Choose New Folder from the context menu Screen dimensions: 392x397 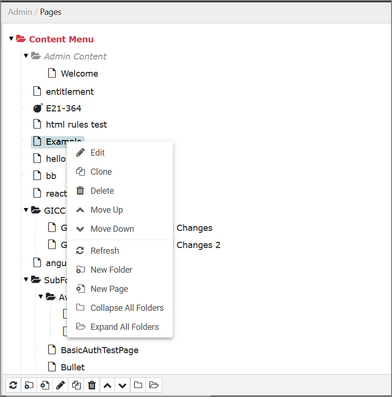click(120, 269)
